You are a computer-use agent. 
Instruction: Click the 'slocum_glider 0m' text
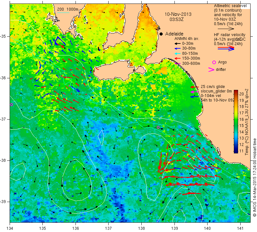[216, 92]
